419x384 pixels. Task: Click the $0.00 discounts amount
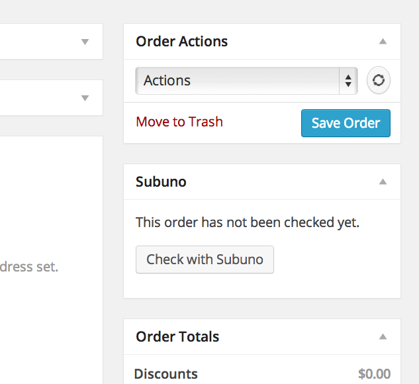(x=375, y=374)
